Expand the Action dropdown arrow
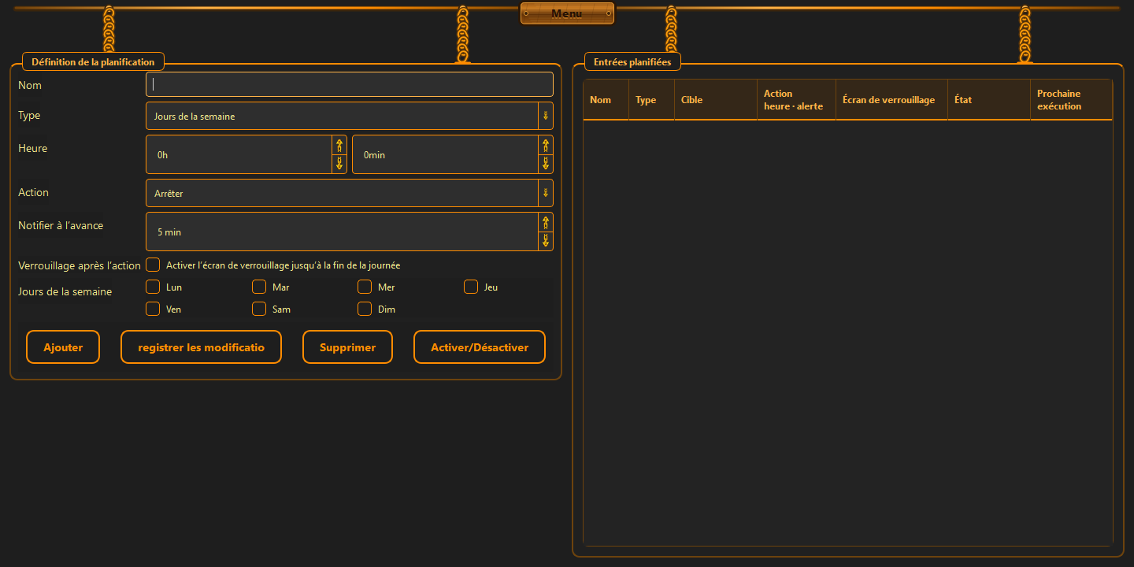The width and height of the screenshot is (1134, 567). point(545,193)
